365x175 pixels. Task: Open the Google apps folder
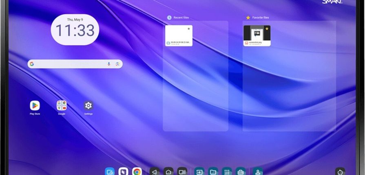point(62,106)
